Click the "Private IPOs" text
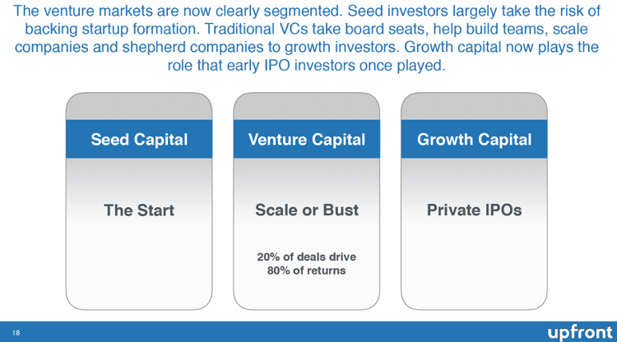The height and width of the screenshot is (342, 617). pos(474,210)
